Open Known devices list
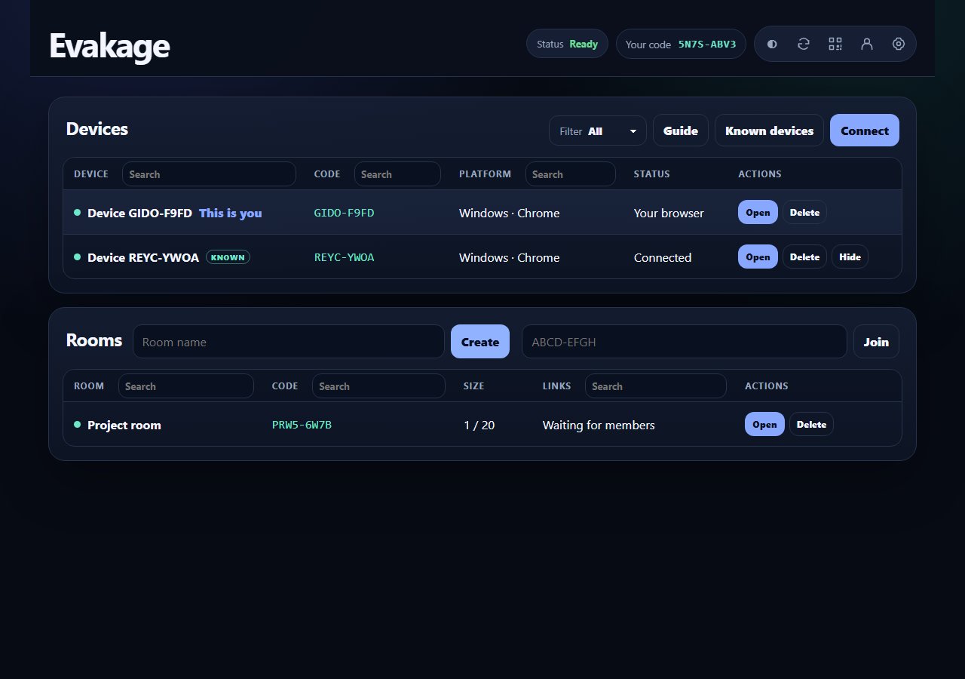The height and width of the screenshot is (679, 965). (x=769, y=131)
